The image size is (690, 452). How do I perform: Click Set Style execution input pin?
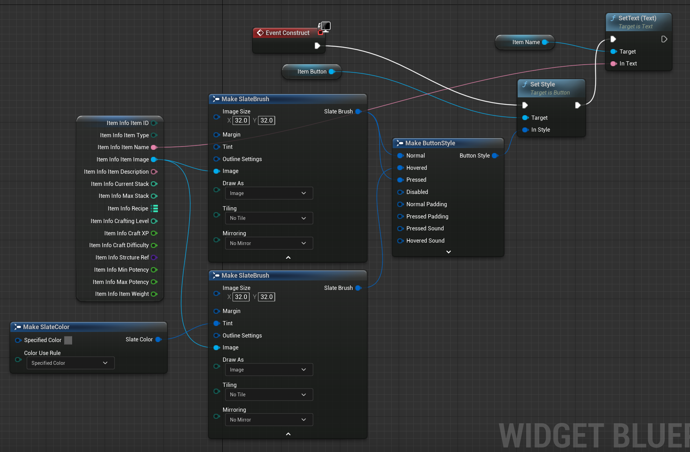point(525,105)
